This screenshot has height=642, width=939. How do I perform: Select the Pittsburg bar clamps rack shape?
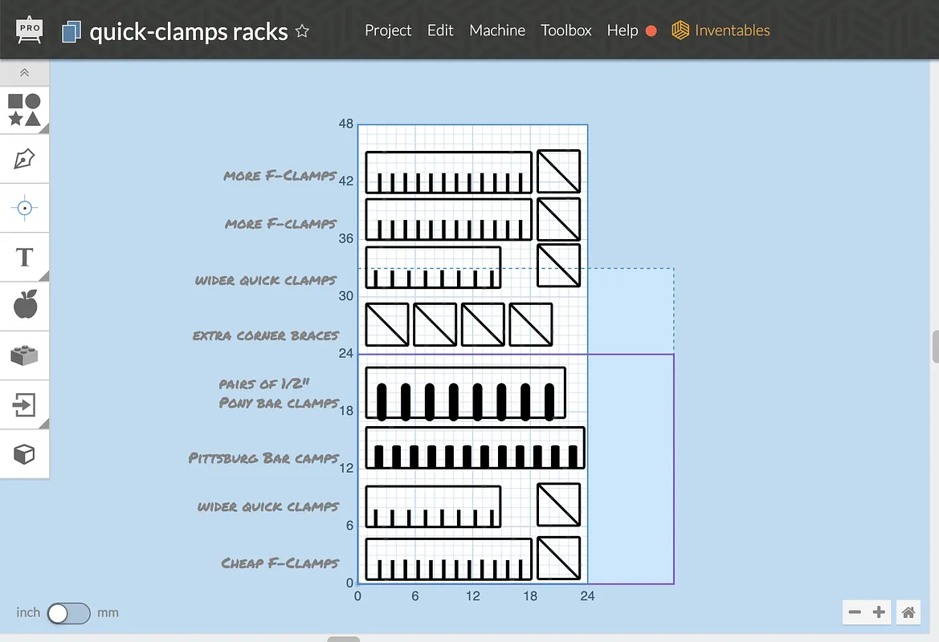pyautogui.click(x=475, y=448)
